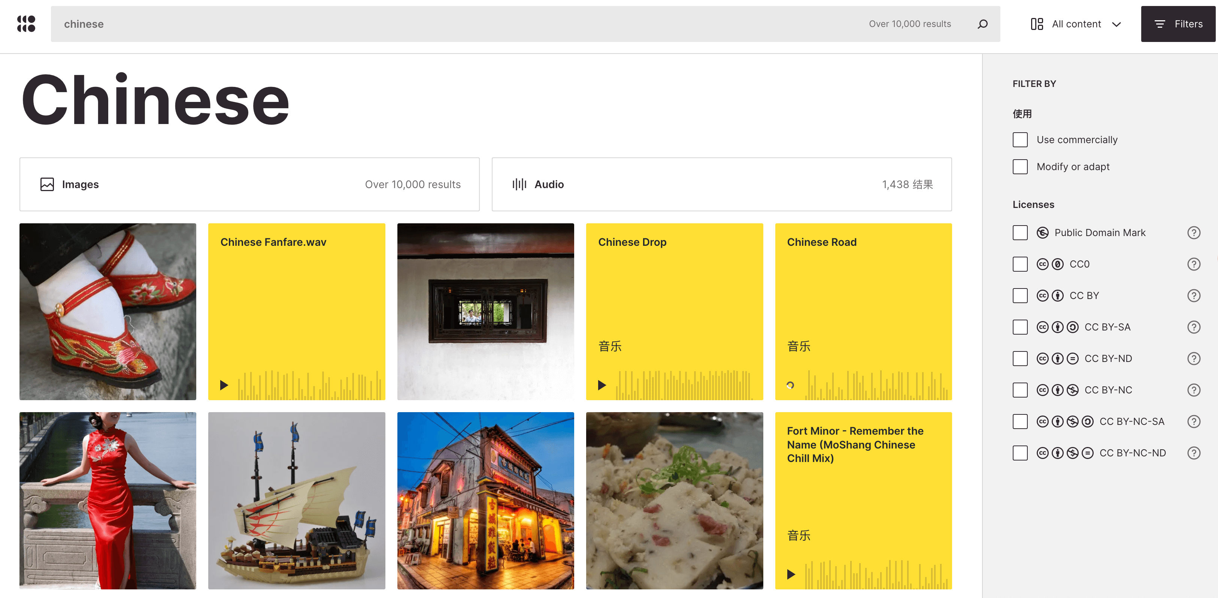Toggle the Filters sidebar button
Image resolution: width=1218 pixels, height=598 pixels.
click(1178, 24)
